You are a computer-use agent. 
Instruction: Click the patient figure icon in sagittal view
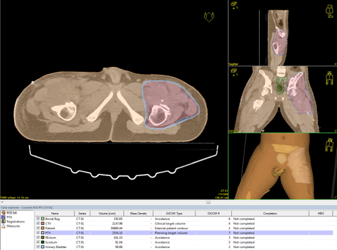click(x=330, y=12)
